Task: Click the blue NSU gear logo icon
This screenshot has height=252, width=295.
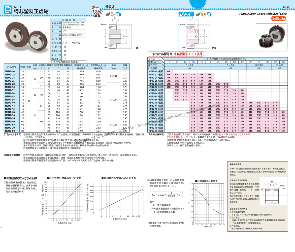Action: tap(8, 10)
